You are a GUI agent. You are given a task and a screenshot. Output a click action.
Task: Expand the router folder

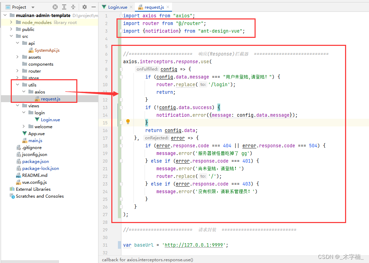17,71
